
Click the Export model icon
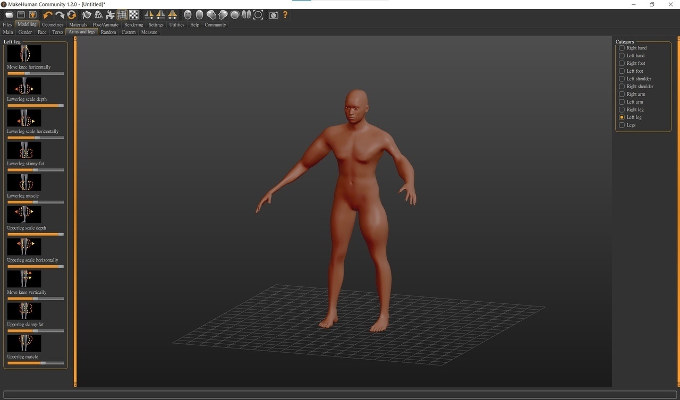[x=33, y=15]
